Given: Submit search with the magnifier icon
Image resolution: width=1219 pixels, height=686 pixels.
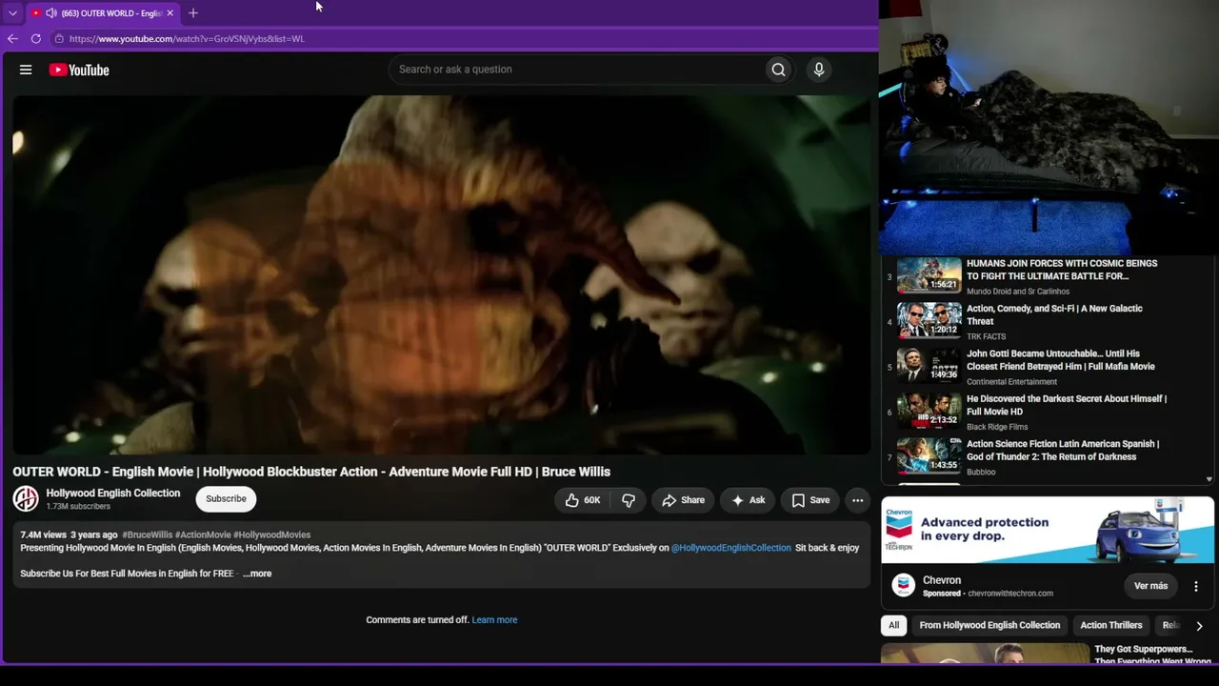Looking at the screenshot, I should point(778,70).
